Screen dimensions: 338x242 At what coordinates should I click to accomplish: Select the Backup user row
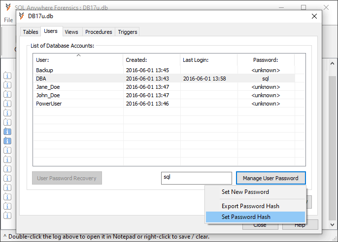point(164,70)
